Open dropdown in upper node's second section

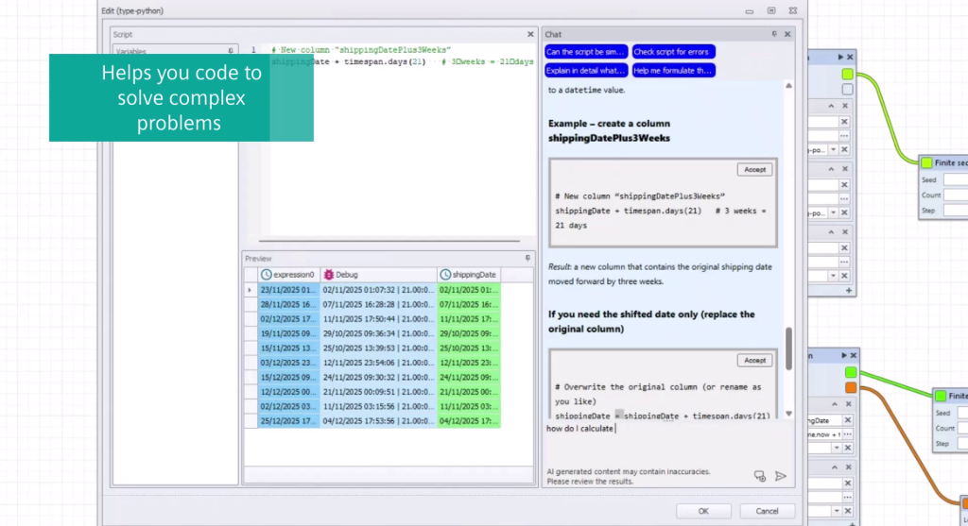[833, 212]
